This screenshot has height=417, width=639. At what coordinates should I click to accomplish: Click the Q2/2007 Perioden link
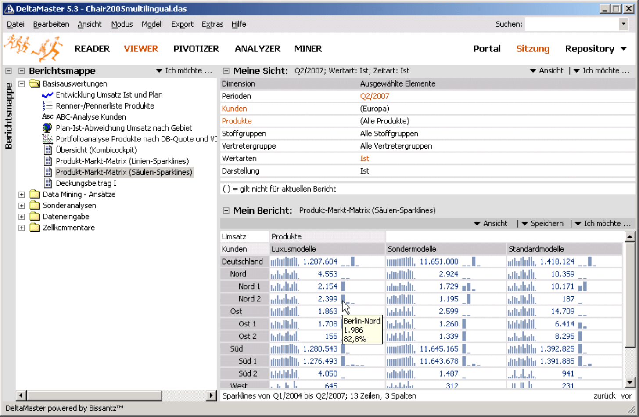tap(375, 96)
